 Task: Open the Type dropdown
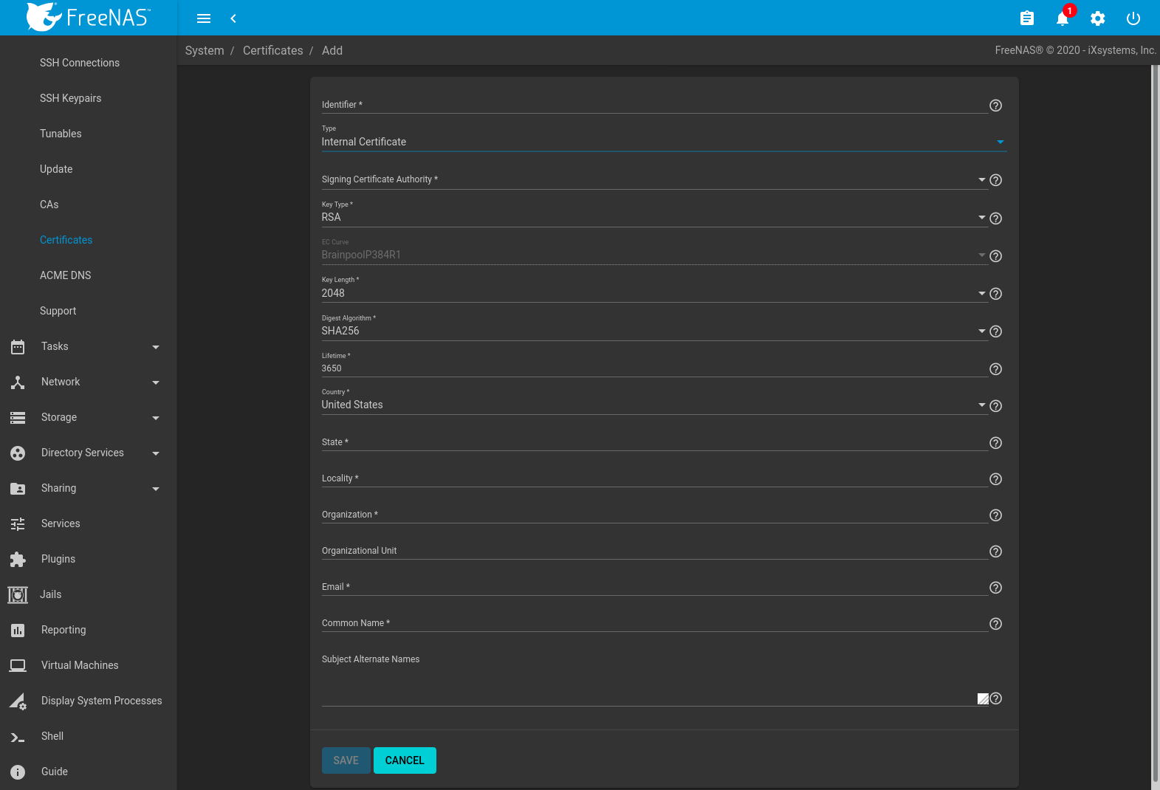coord(663,142)
